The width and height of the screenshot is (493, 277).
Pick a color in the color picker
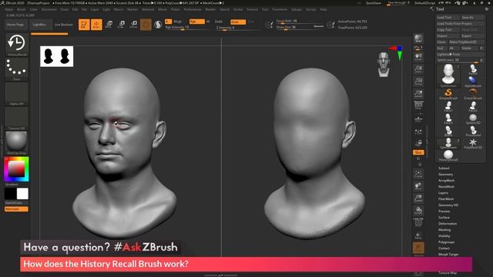[x=16, y=169]
